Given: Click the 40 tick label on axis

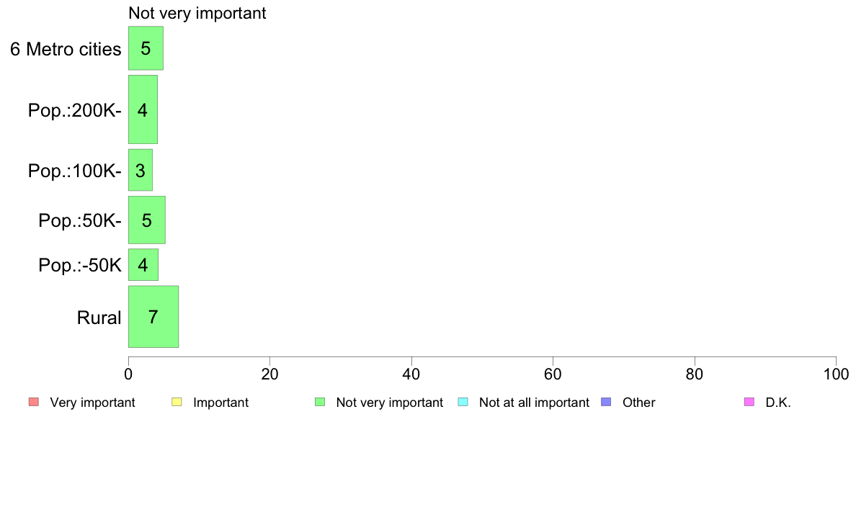Looking at the screenshot, I should [x=411, y=374].
